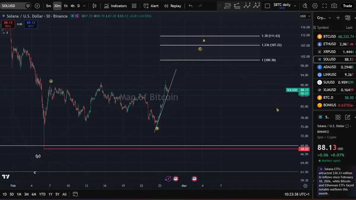
Task: Create a new Alert
Action: [151, 6]
